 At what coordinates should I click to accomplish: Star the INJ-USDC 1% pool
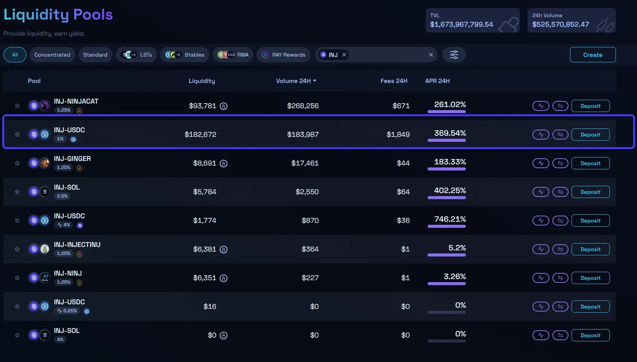(x=17, y=135)
